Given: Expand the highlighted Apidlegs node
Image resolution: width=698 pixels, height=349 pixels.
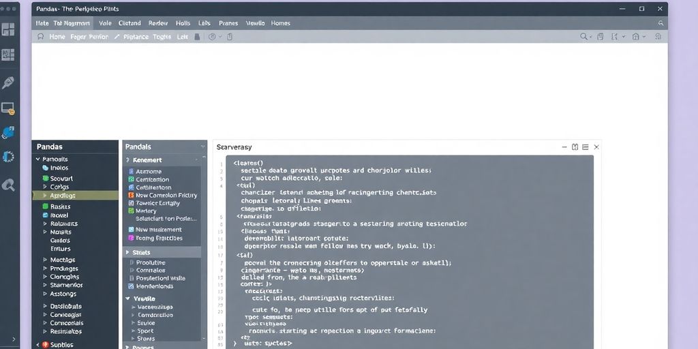Looking at the screenshot, I should 45,196.
